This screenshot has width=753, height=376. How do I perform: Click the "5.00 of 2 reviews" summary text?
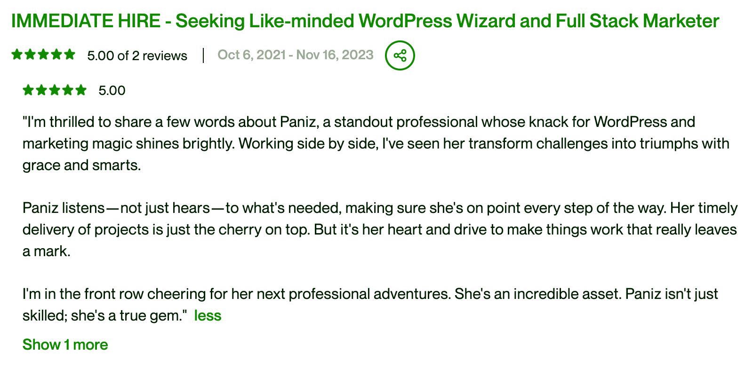137,56
